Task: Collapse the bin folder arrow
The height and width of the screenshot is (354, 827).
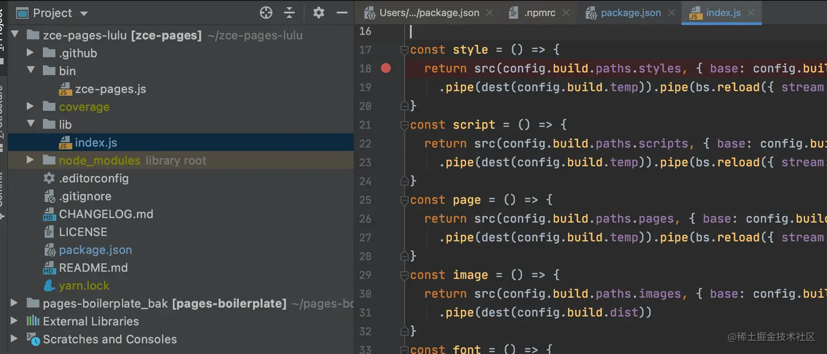Action: click(x=31, y=71)
